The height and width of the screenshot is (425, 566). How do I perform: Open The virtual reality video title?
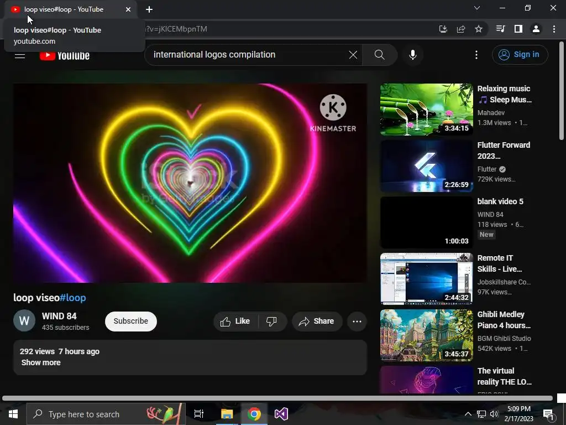click(x=504, y=376)
